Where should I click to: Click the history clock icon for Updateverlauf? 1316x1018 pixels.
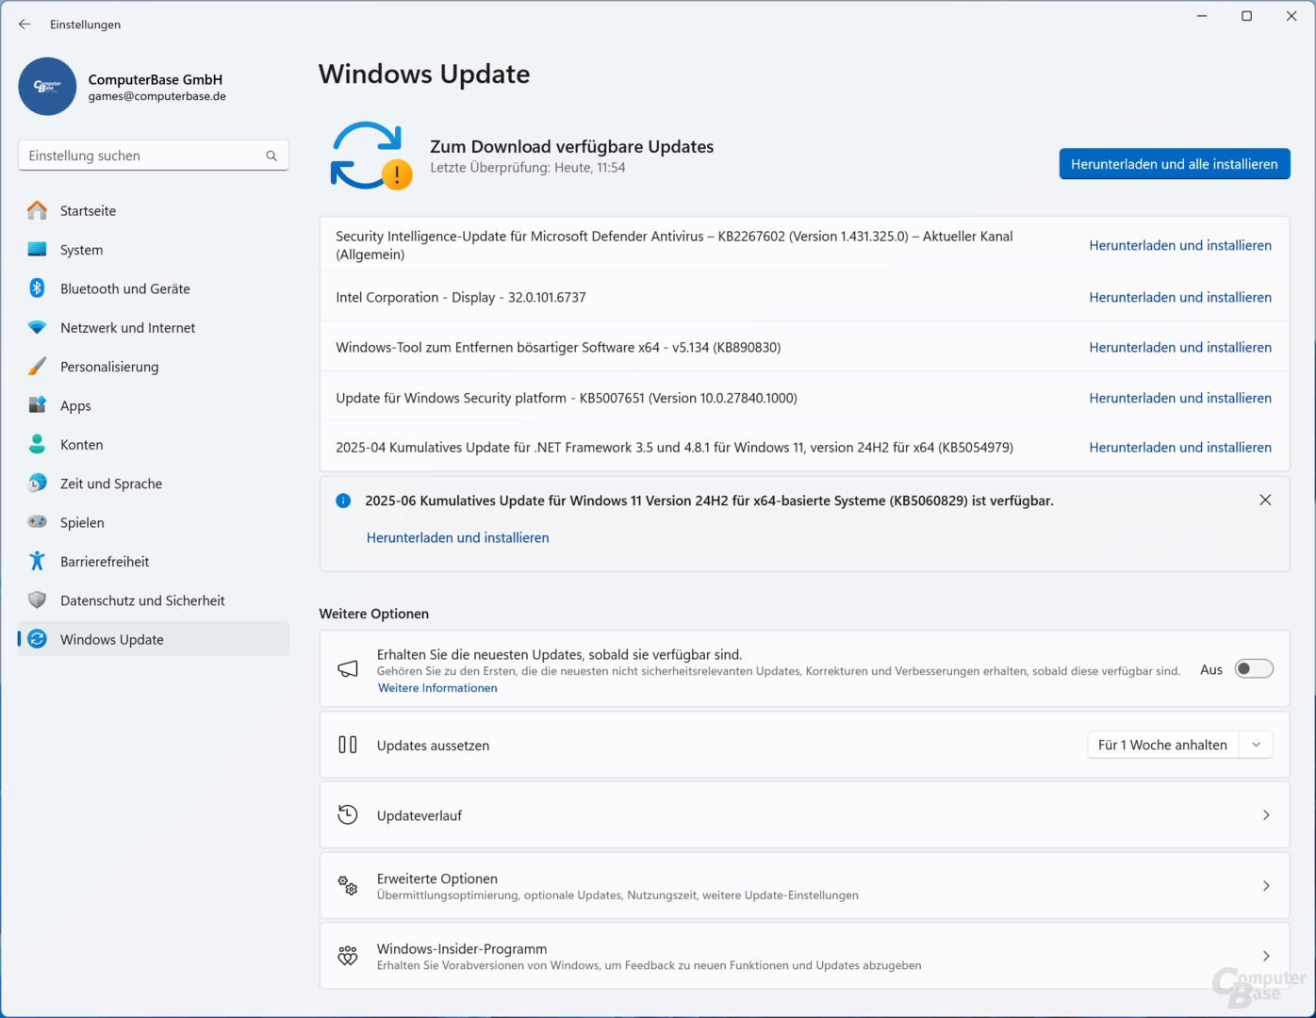pos(348,815)
